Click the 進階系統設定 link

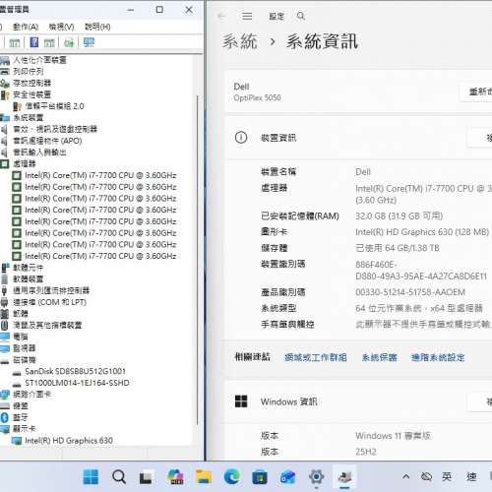(x=438, y=357)
